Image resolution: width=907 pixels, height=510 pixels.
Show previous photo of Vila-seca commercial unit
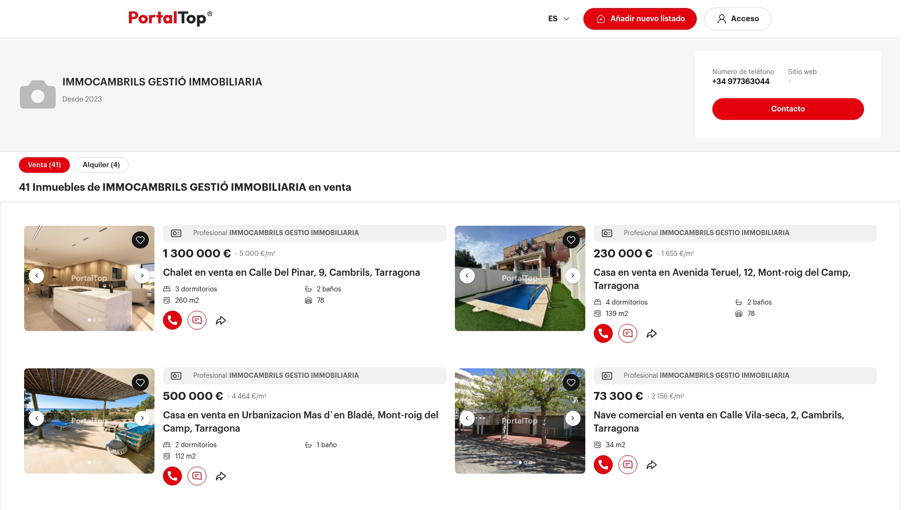[x=467, y=418]
